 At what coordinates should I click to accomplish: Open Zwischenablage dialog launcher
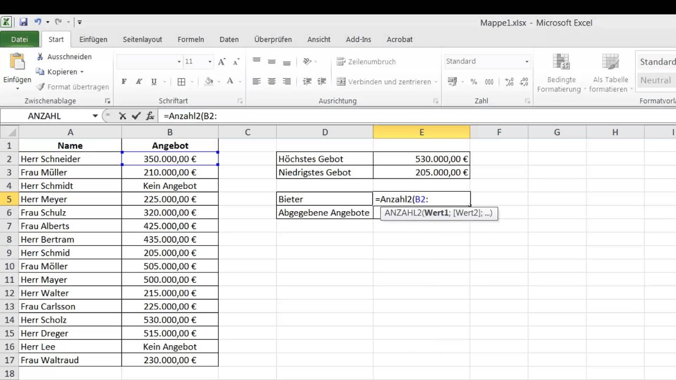coord(107,101)
